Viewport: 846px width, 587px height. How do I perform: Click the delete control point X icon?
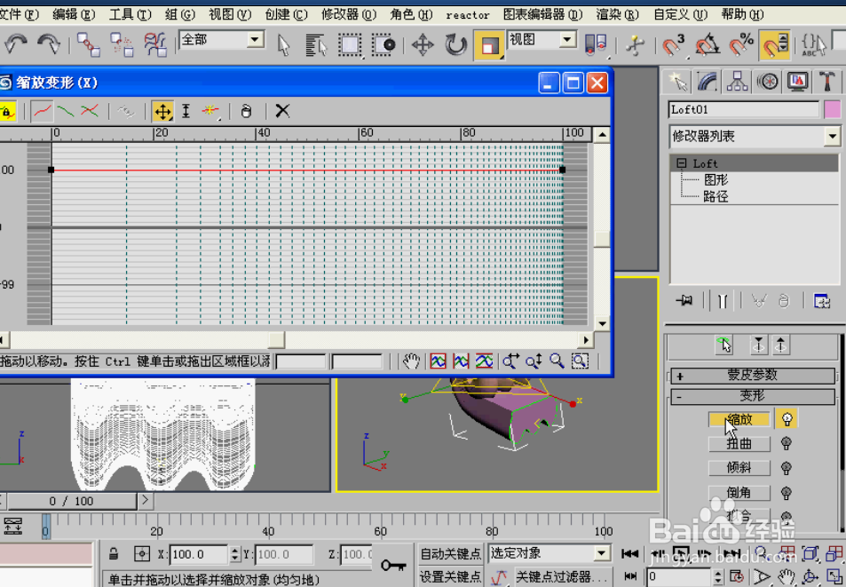coord(282,111)
